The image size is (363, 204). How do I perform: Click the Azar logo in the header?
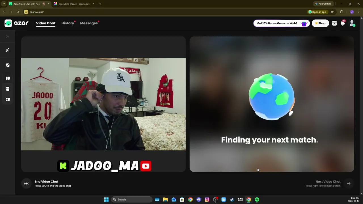coord(16,23)
